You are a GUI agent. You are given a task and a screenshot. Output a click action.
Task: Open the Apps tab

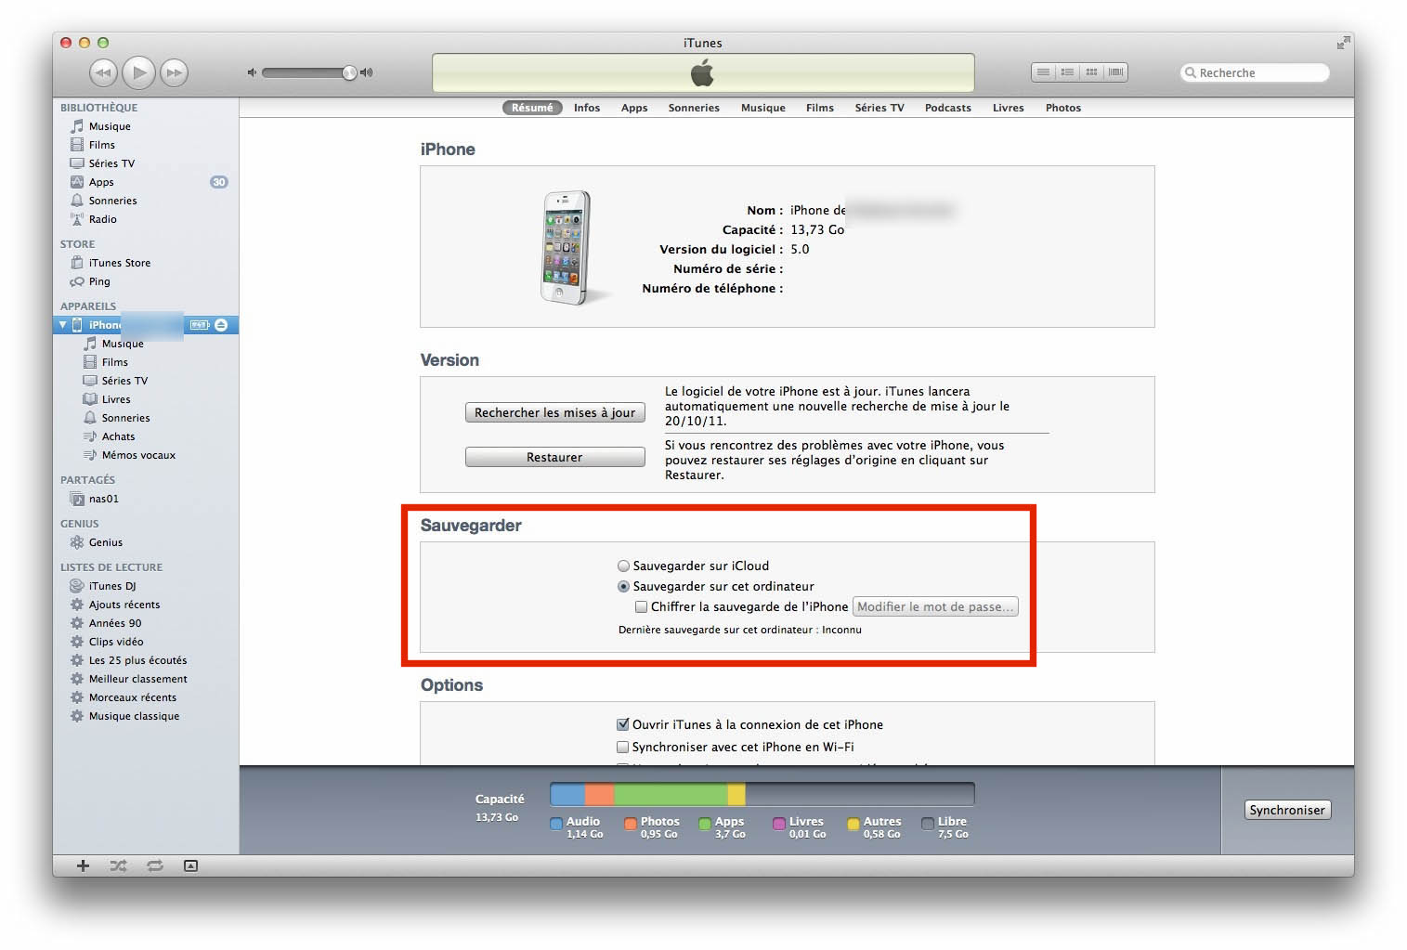point(634,108)
